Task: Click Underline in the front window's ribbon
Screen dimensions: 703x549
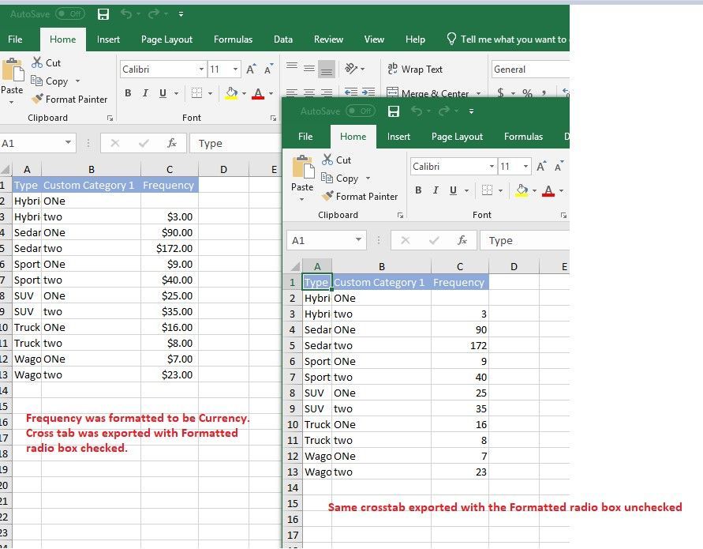Action: tap(453, 190)
